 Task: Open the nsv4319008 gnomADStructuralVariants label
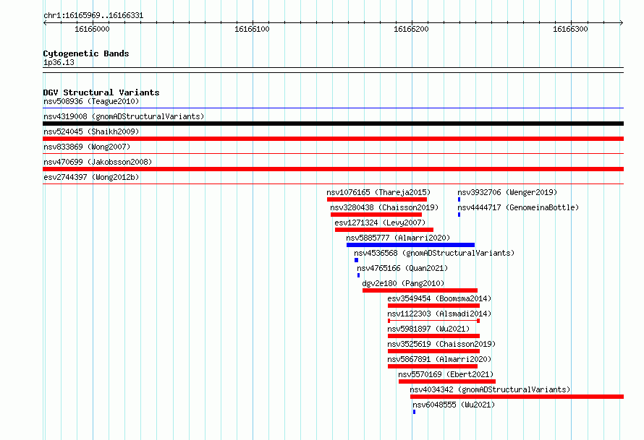[x=124, y=116]
